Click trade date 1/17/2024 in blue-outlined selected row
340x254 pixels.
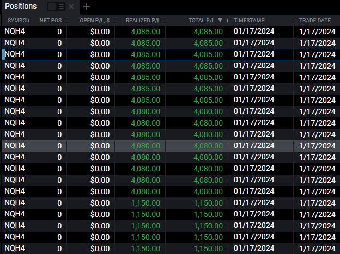click(317, 54)
